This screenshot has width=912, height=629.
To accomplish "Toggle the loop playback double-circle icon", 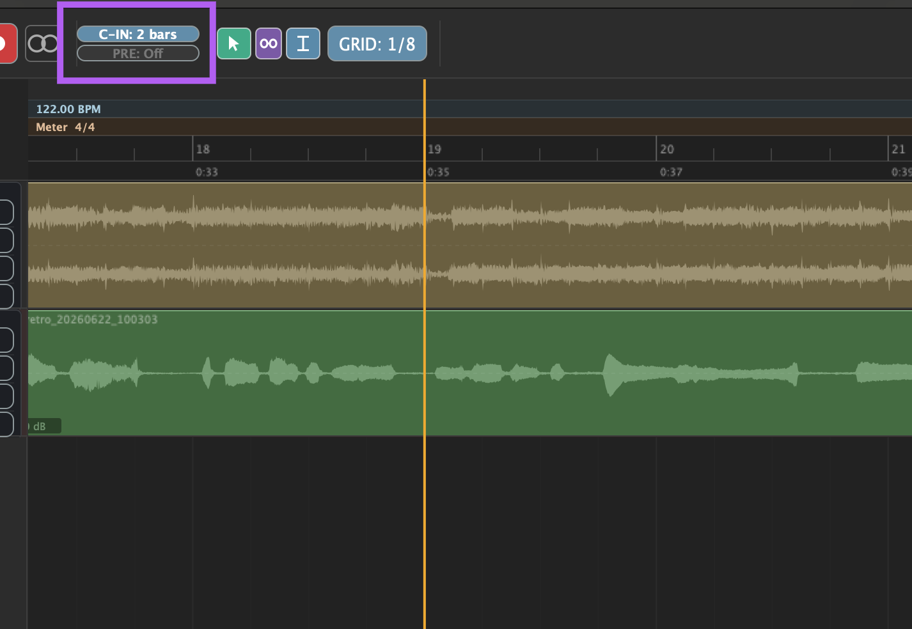I will (x=42, y=43).
